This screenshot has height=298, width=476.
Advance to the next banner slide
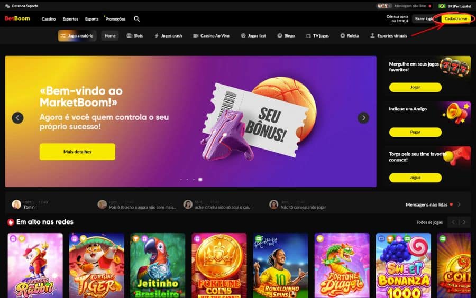pyautogui.click(x=363, y=118)
